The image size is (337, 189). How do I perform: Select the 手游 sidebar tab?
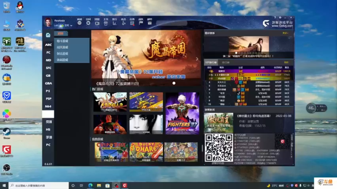pyautogui.click(x=48, y=137)
